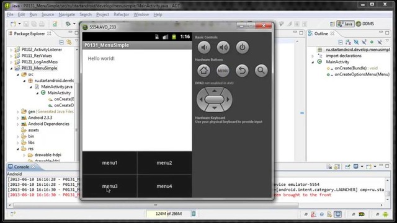Screen dimensions: 397x223
Task: Click the Android icon in status bar
Action: (x=385, y=214)
